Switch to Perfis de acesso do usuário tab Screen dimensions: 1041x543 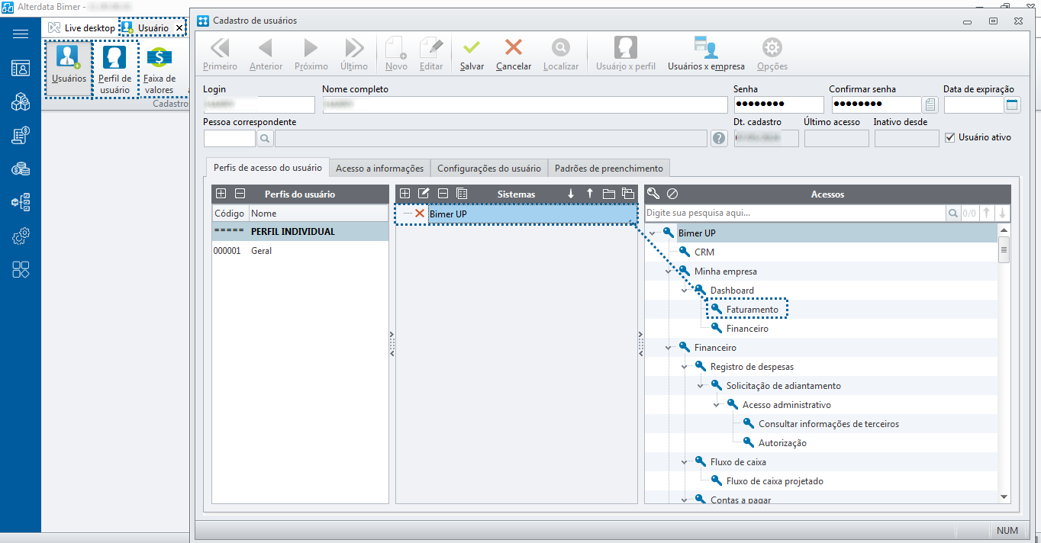coord(267,168)
